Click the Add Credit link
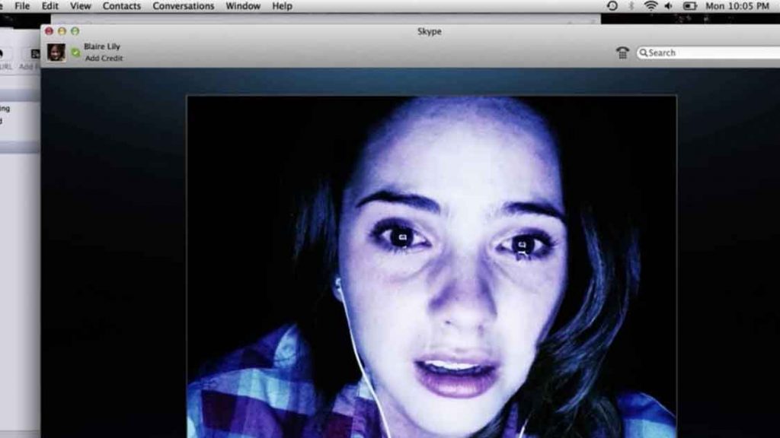780x438 pixels. click(x=104, y=58)
